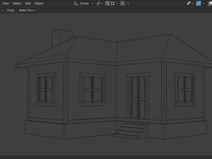Expand the gizmo options arrow

(x=204, y=4)
